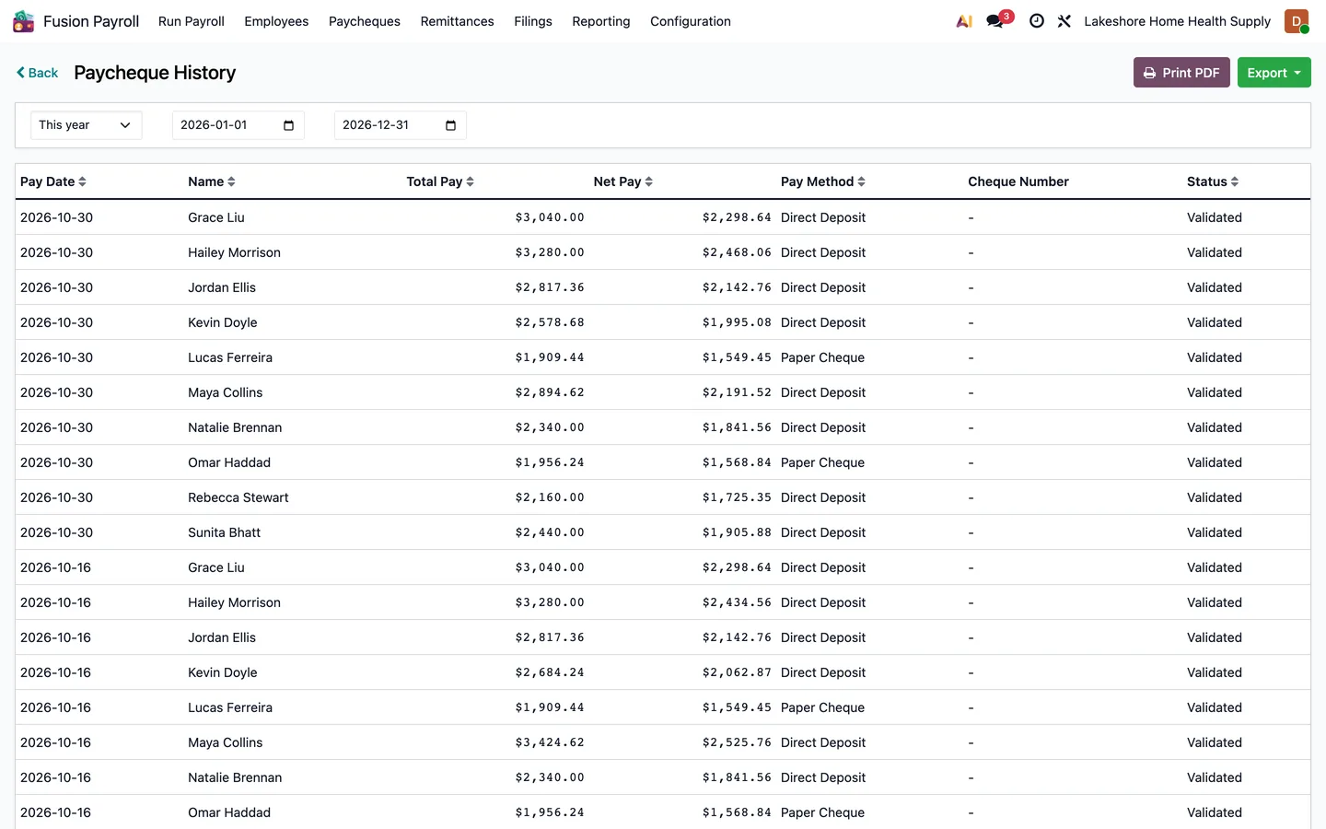Open the Employees menu
The image size is (1326, 829).
[x=276, y=21]
